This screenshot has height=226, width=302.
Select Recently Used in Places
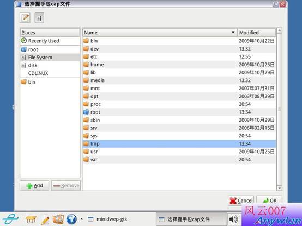50,41
